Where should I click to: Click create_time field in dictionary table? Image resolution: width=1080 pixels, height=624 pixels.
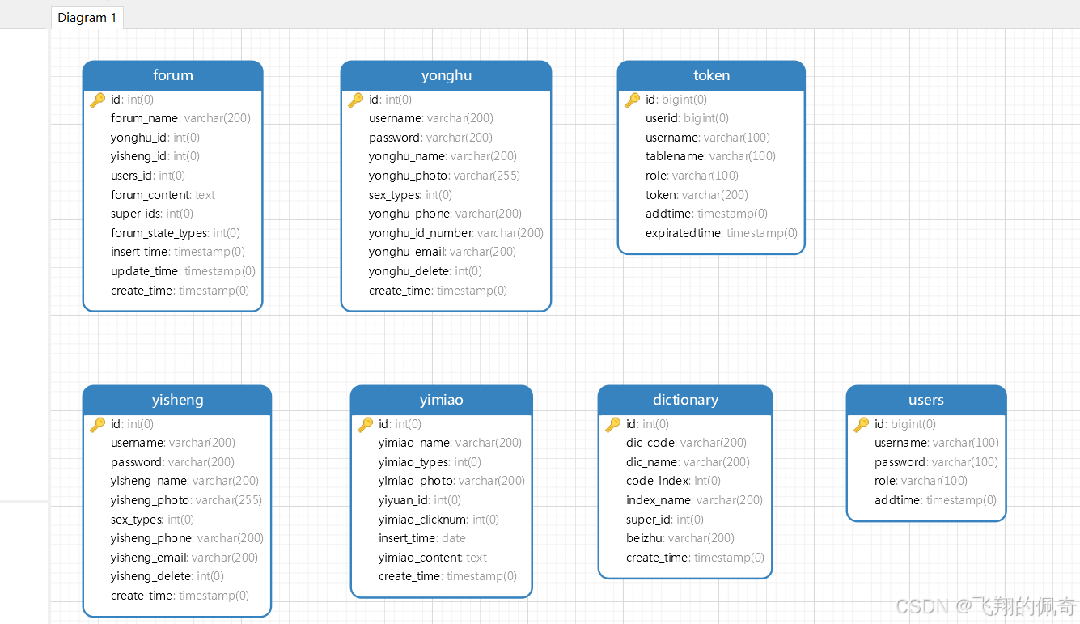(x=695, y=558)
